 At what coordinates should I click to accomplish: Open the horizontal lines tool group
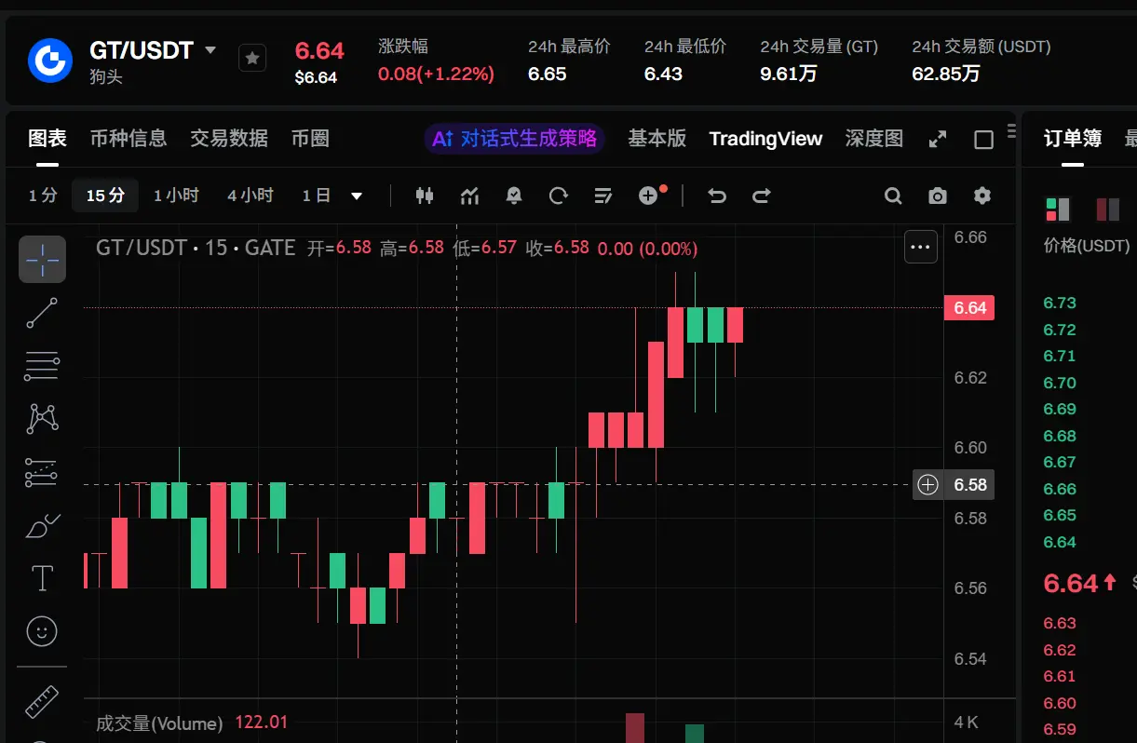tap(42, 366)
